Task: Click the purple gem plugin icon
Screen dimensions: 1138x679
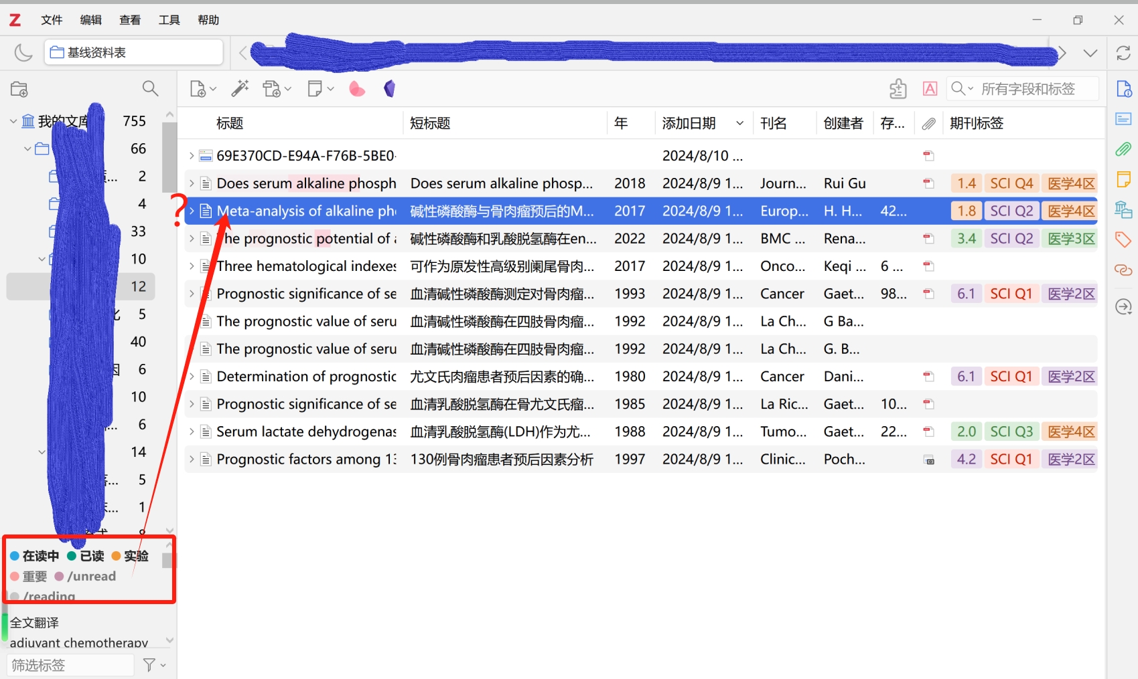Action: (x=389, y=88)
